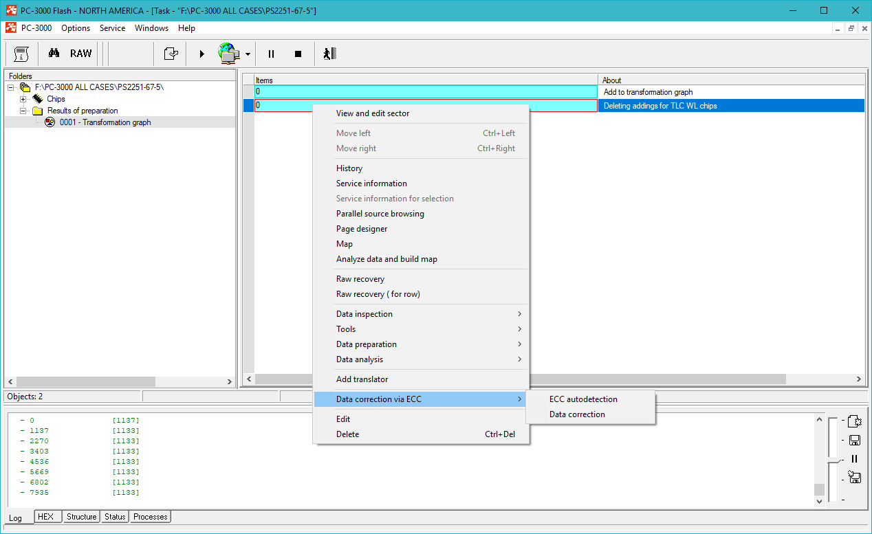Click the Items column header
This screenshot has width=872, height=534.
coord(426,80)
